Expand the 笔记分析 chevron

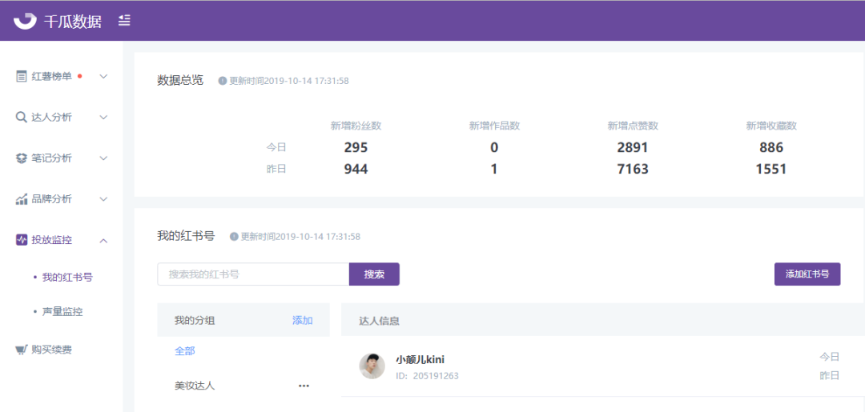click(x=103, y=158)
